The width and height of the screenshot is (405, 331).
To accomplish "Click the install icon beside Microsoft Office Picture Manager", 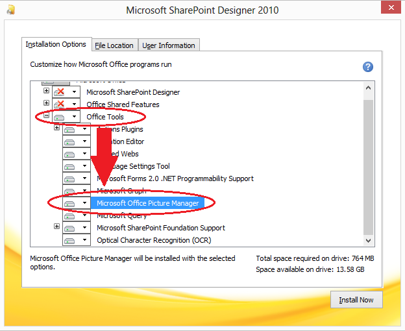I will pos(70,203).
